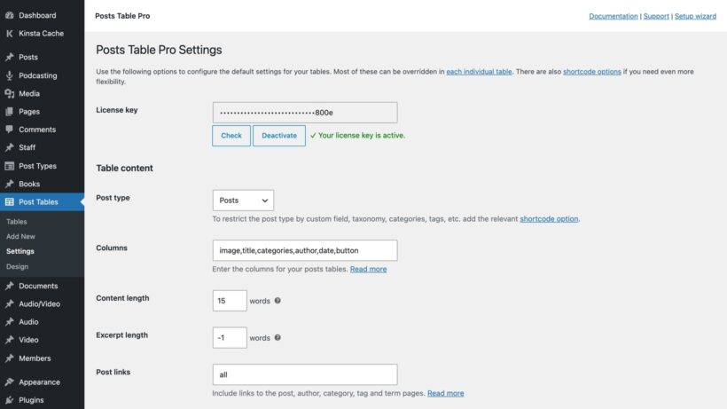Open the Post type dropdown
The width and height of the screenshot is (727, 409).
(243, 201)
